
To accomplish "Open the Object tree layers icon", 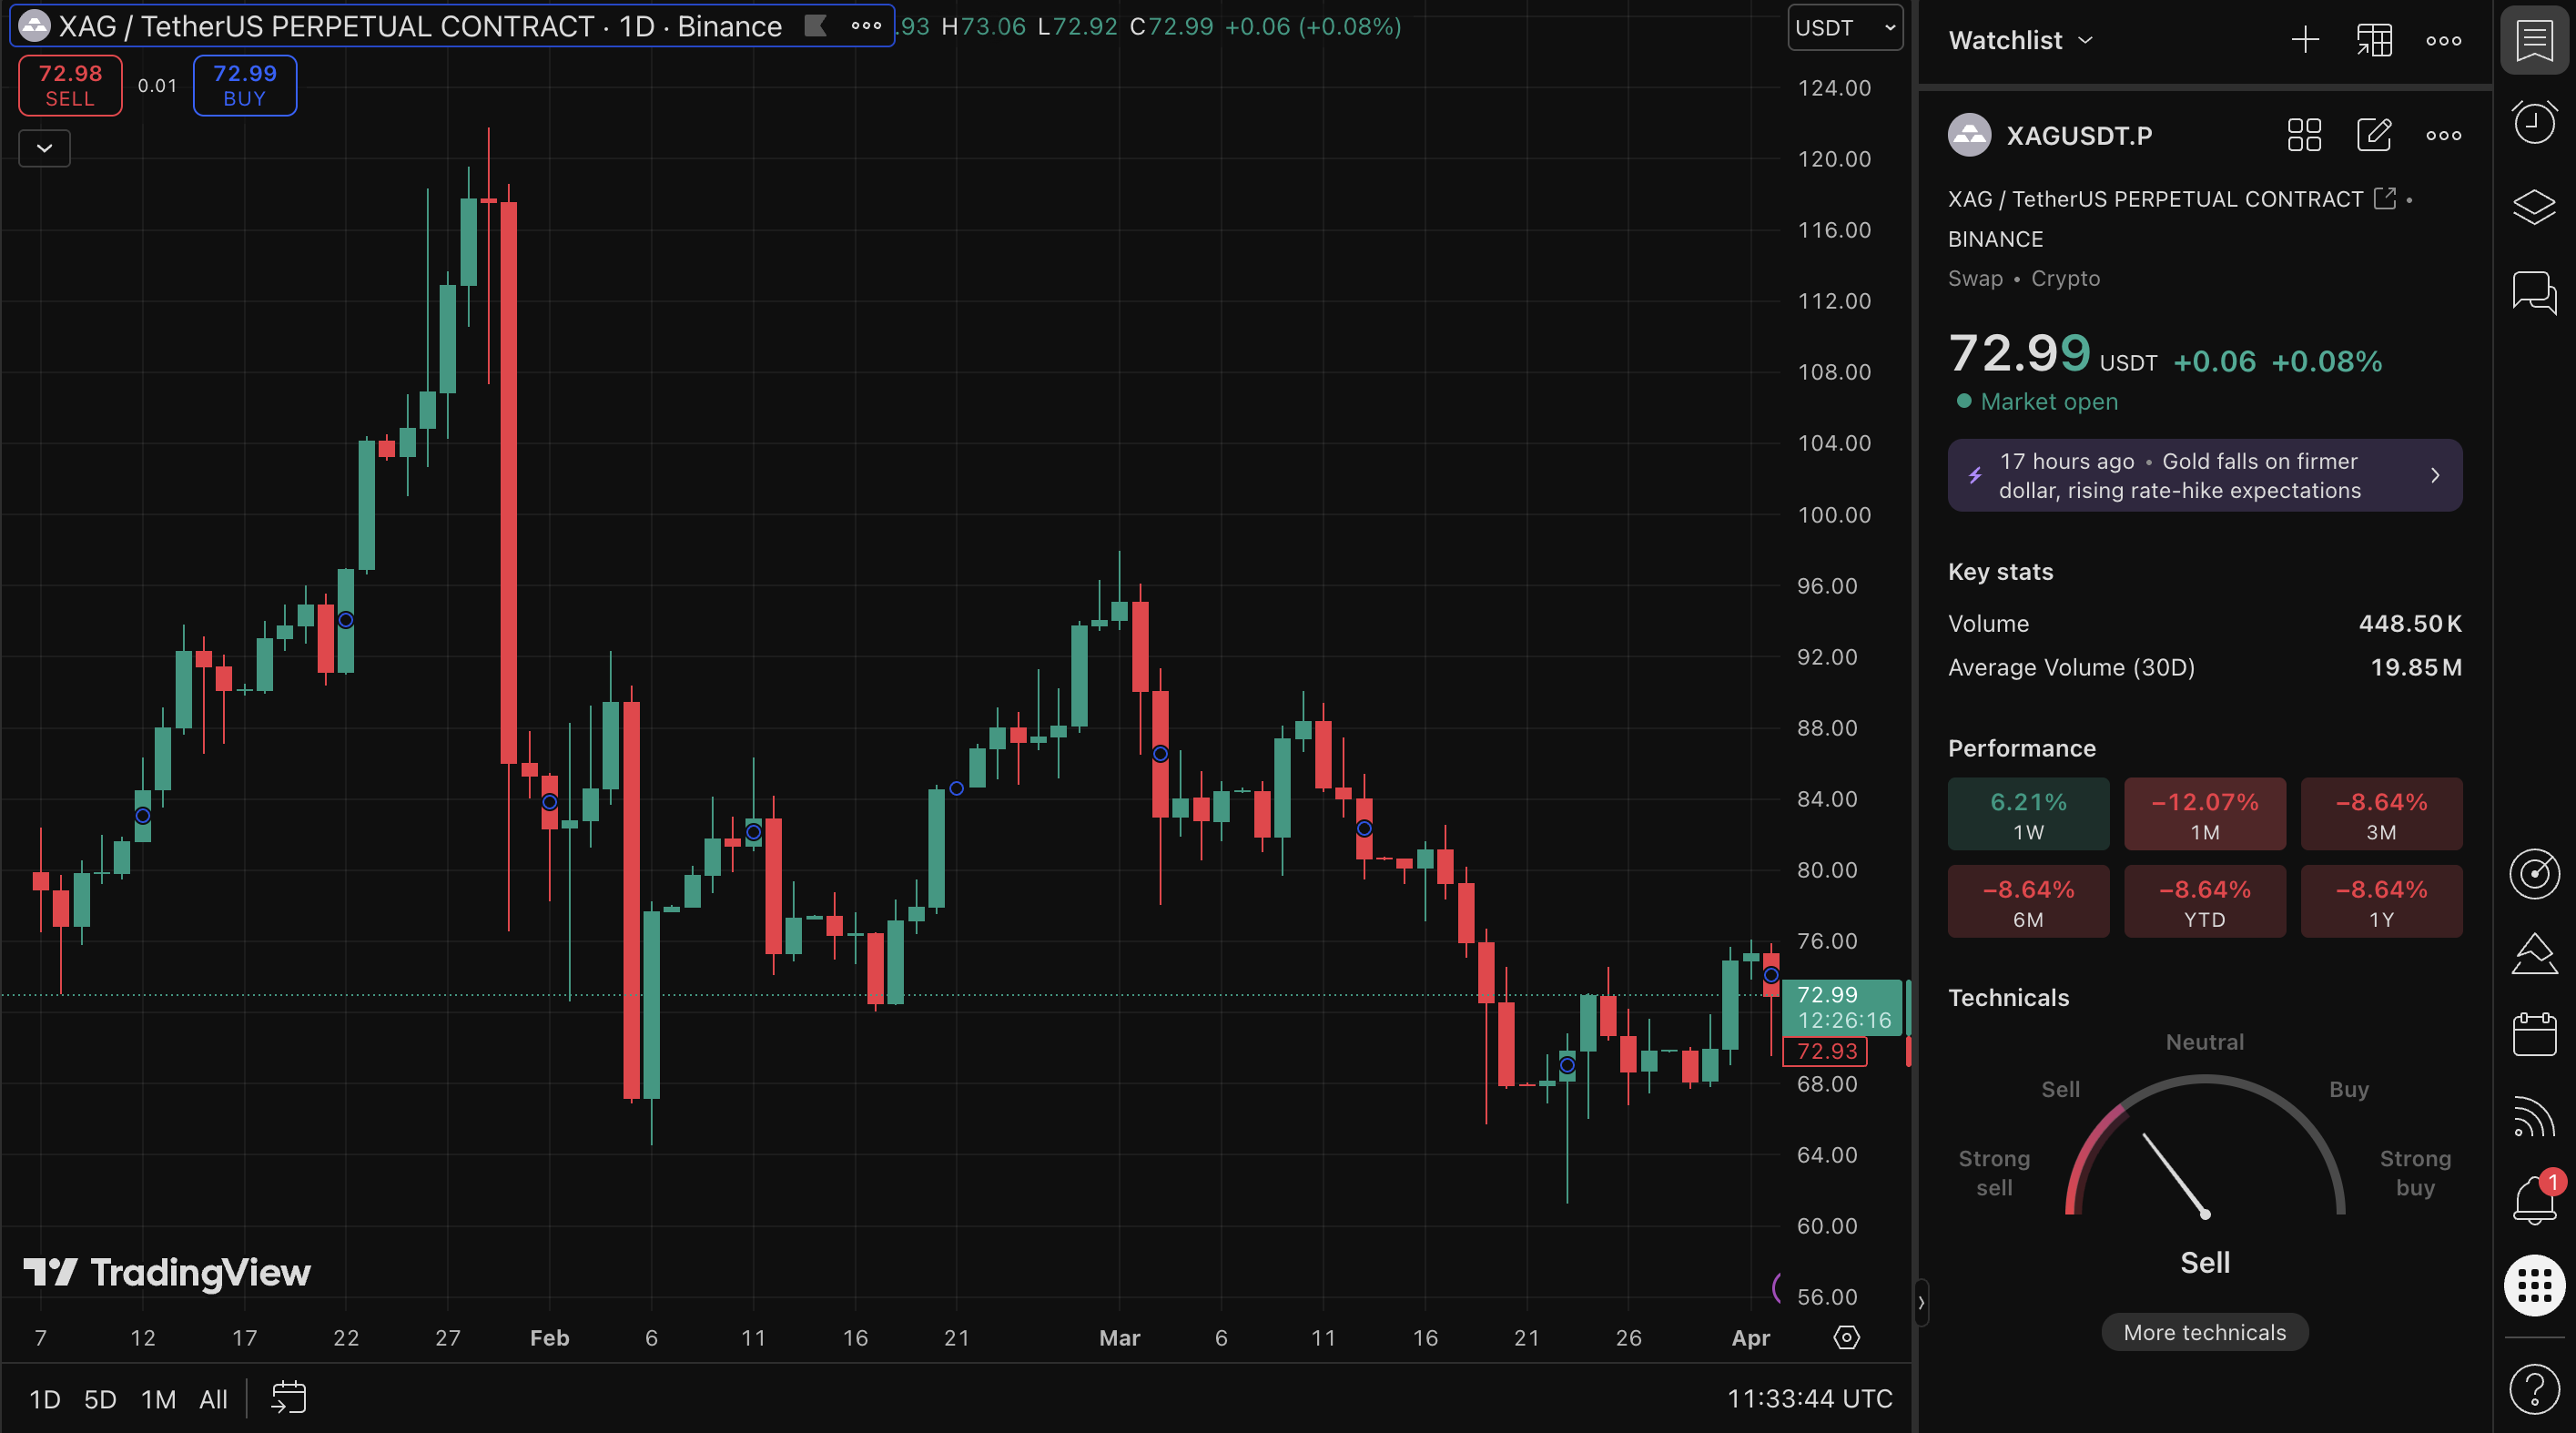I will point(2534,207).
